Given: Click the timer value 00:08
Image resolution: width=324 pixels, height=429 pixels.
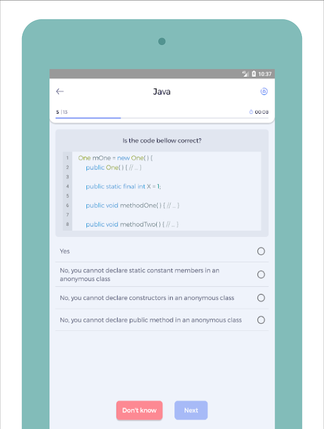Looking at the screenshot, I should pos(262,112).
